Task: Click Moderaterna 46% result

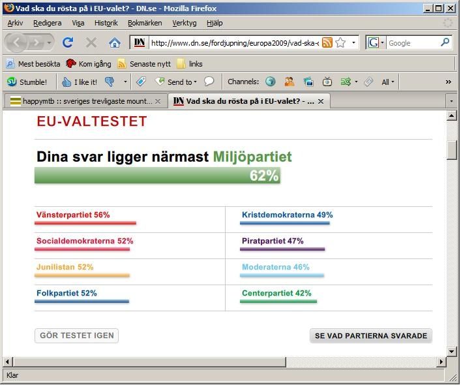Action: point(275,267)
